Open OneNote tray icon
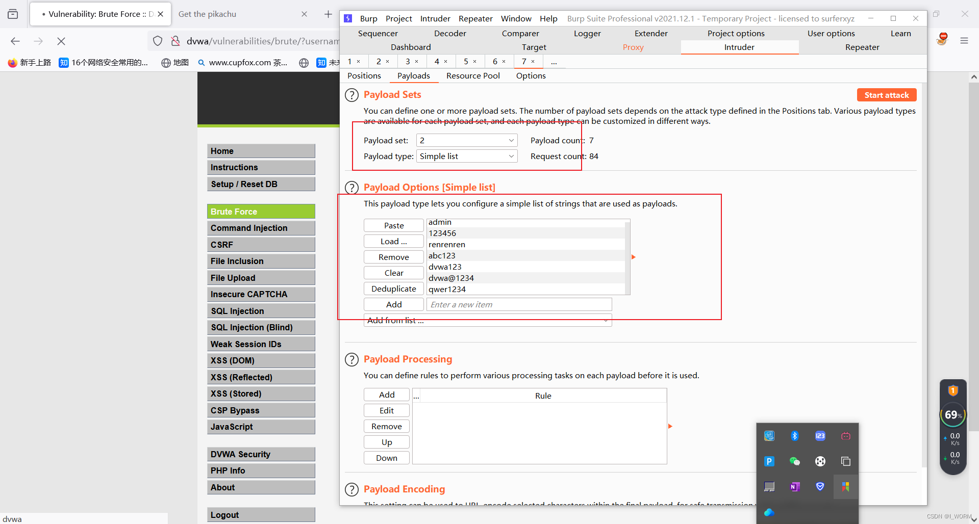979x524 pixels. pos(794,487)
